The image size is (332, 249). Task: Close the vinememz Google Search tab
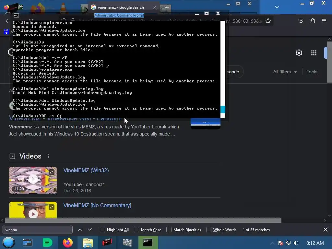pos(155,7)
